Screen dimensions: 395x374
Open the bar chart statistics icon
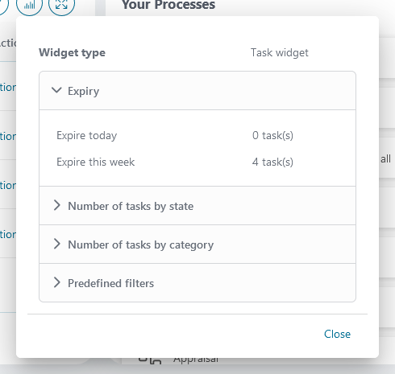click(x=29, y=5)
